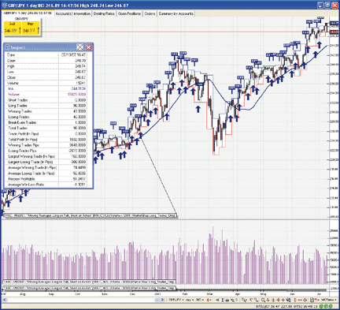Click the Volume value 15823 in Inspect
The height and width of the screenshot is (310, 340).
click(x=76, y=94)
